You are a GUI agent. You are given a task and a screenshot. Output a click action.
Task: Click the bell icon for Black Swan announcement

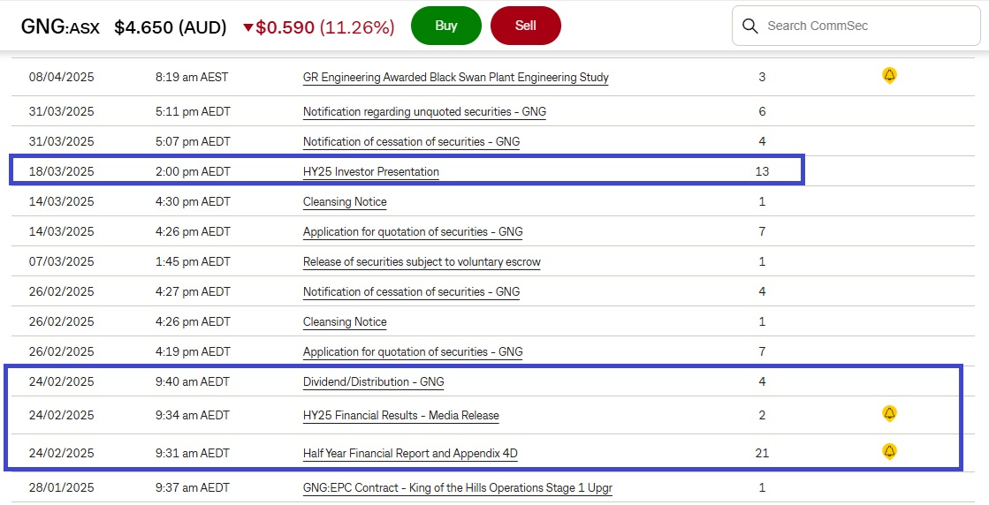tap(889, 76)
